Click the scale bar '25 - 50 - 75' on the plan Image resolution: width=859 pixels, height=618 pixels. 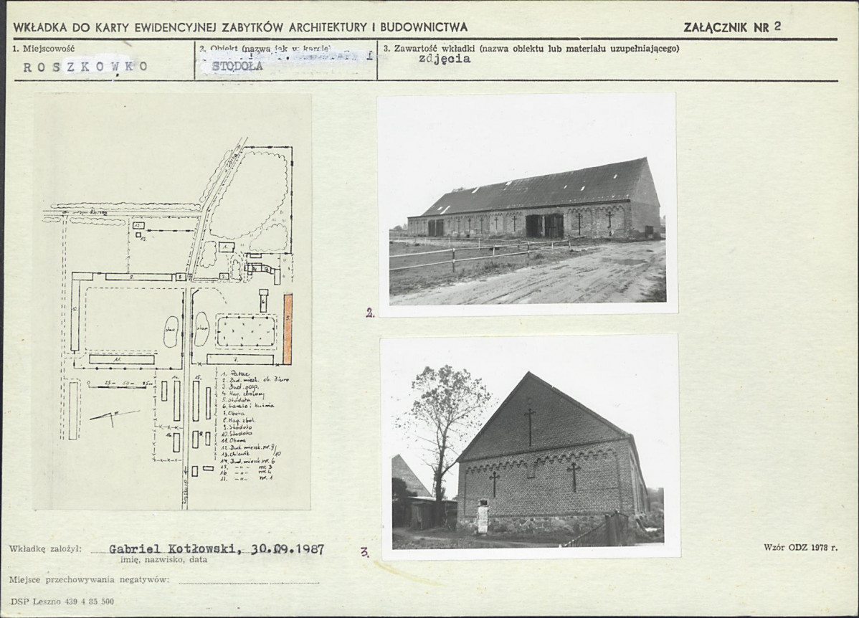120,384
